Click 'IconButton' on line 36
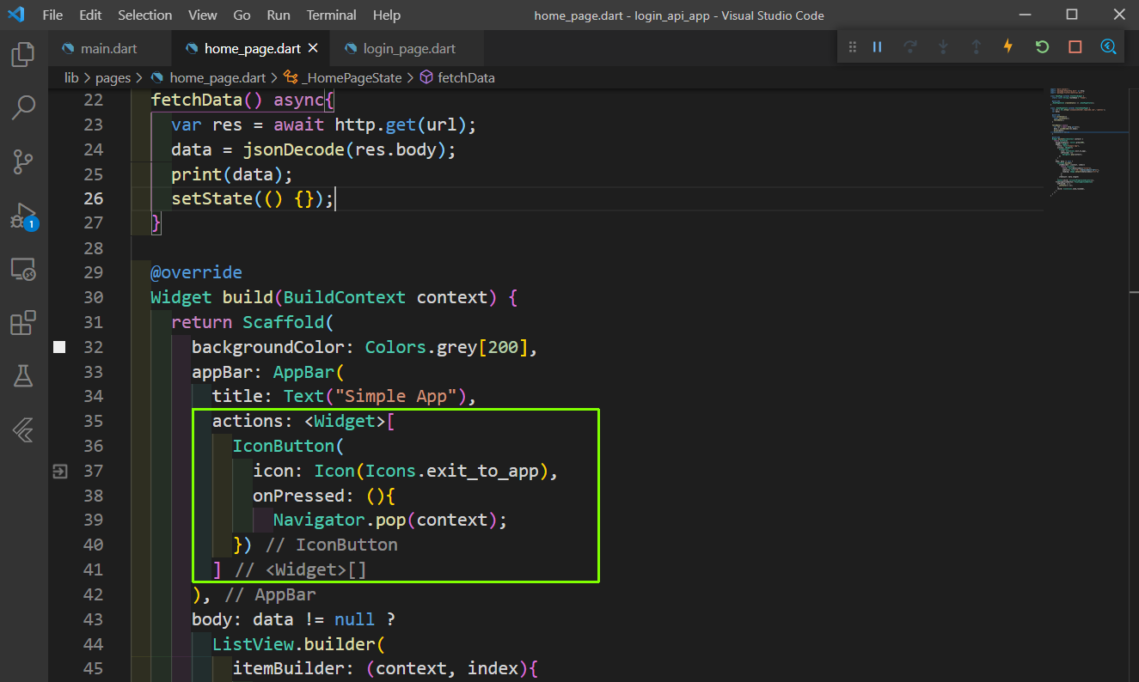The height and width of the screenshot is (682, 1139). 283,446
